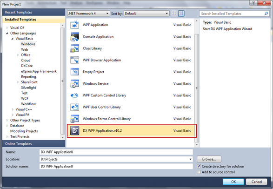Viewport: 273px width, 189px height.
Task: Toggle Create directory for solution checkbox
Action: tap(199, 166)
